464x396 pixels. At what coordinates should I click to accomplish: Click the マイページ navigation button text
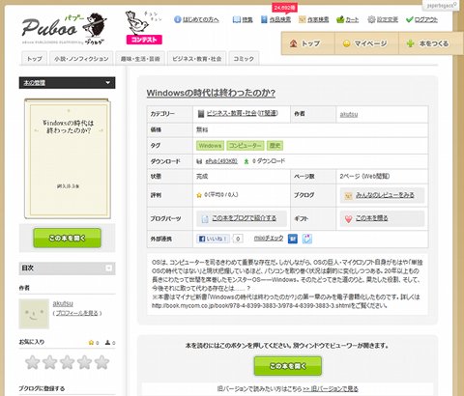370,43
